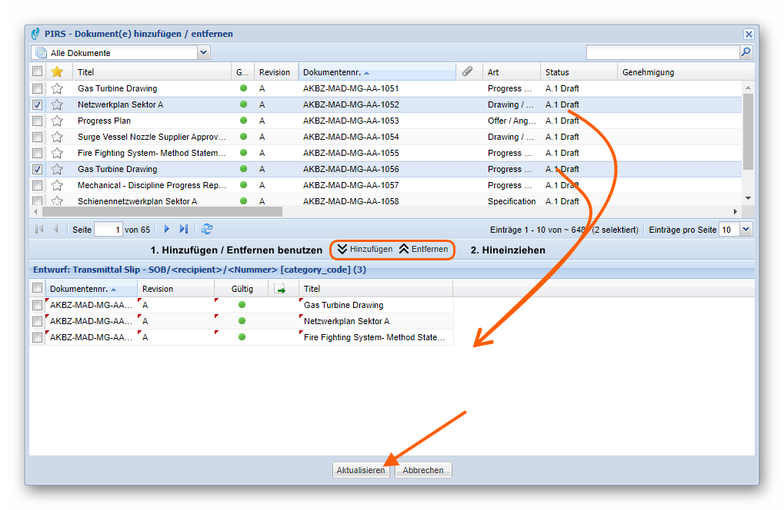Click the green arrow column icon in lower grid
This screenshot has width=784, height=510.
coord(281,289)
